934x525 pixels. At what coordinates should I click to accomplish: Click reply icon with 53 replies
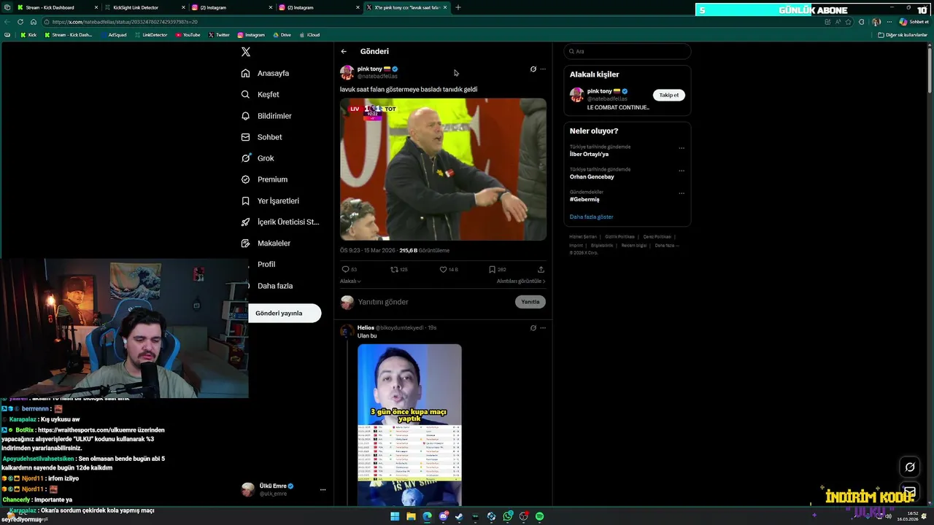pos(346,269)
